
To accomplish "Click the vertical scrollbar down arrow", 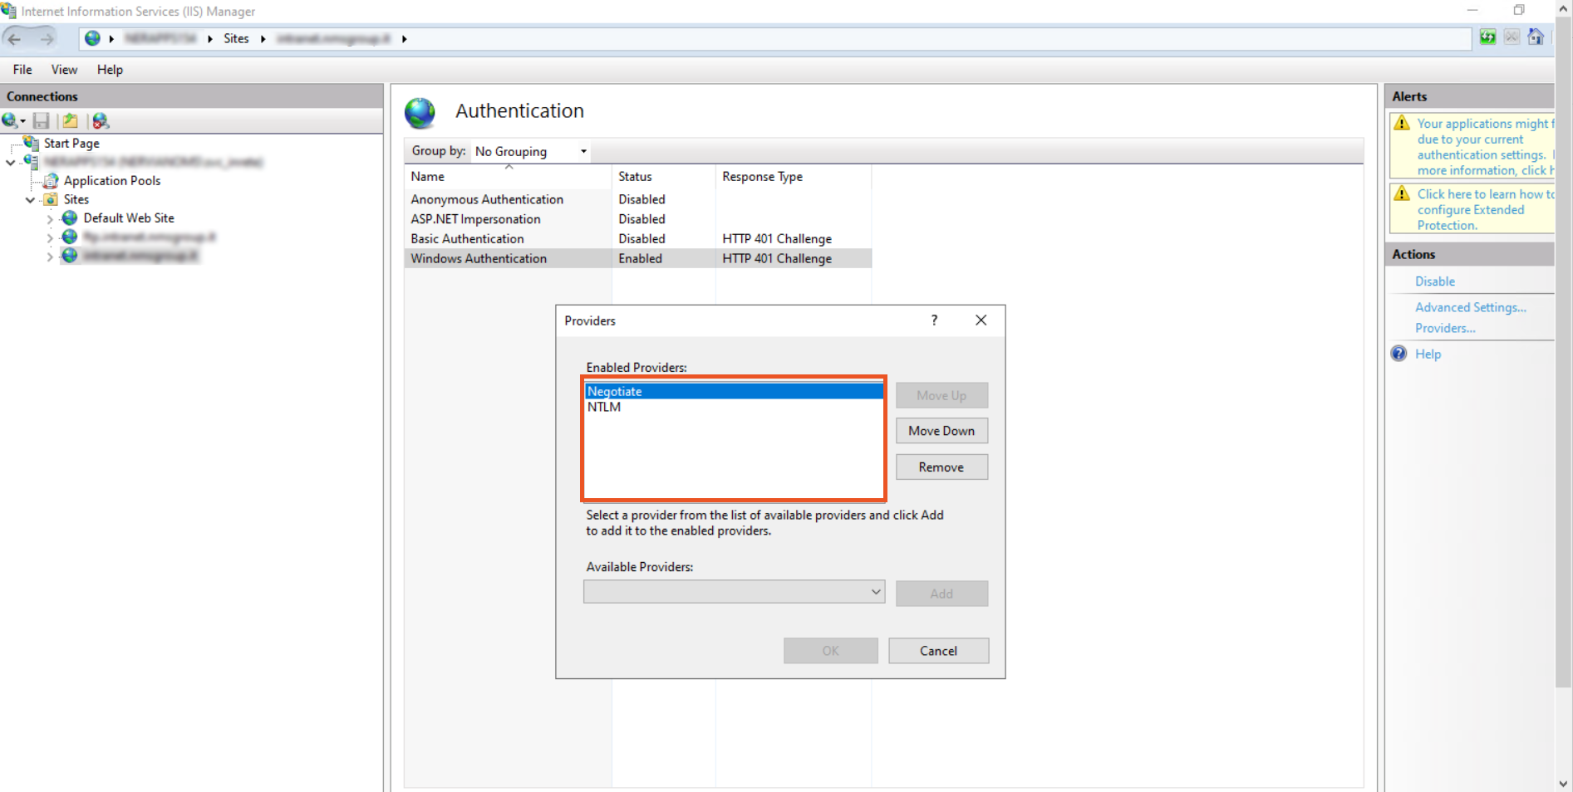I will coord(1564,783).
